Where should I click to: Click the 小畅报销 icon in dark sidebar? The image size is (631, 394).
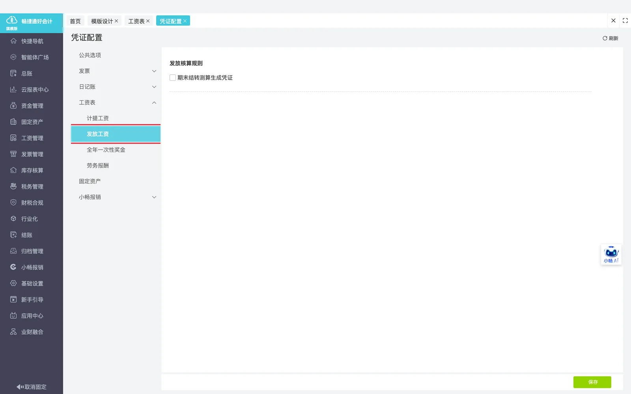pyautogui.click(x=13, y=267)
